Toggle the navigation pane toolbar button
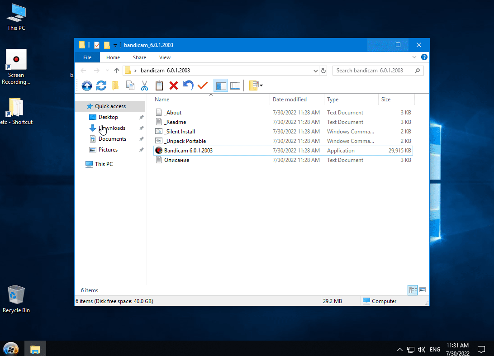Image resolution: width=494 pixels, height=356 pixels. (221, 85)
